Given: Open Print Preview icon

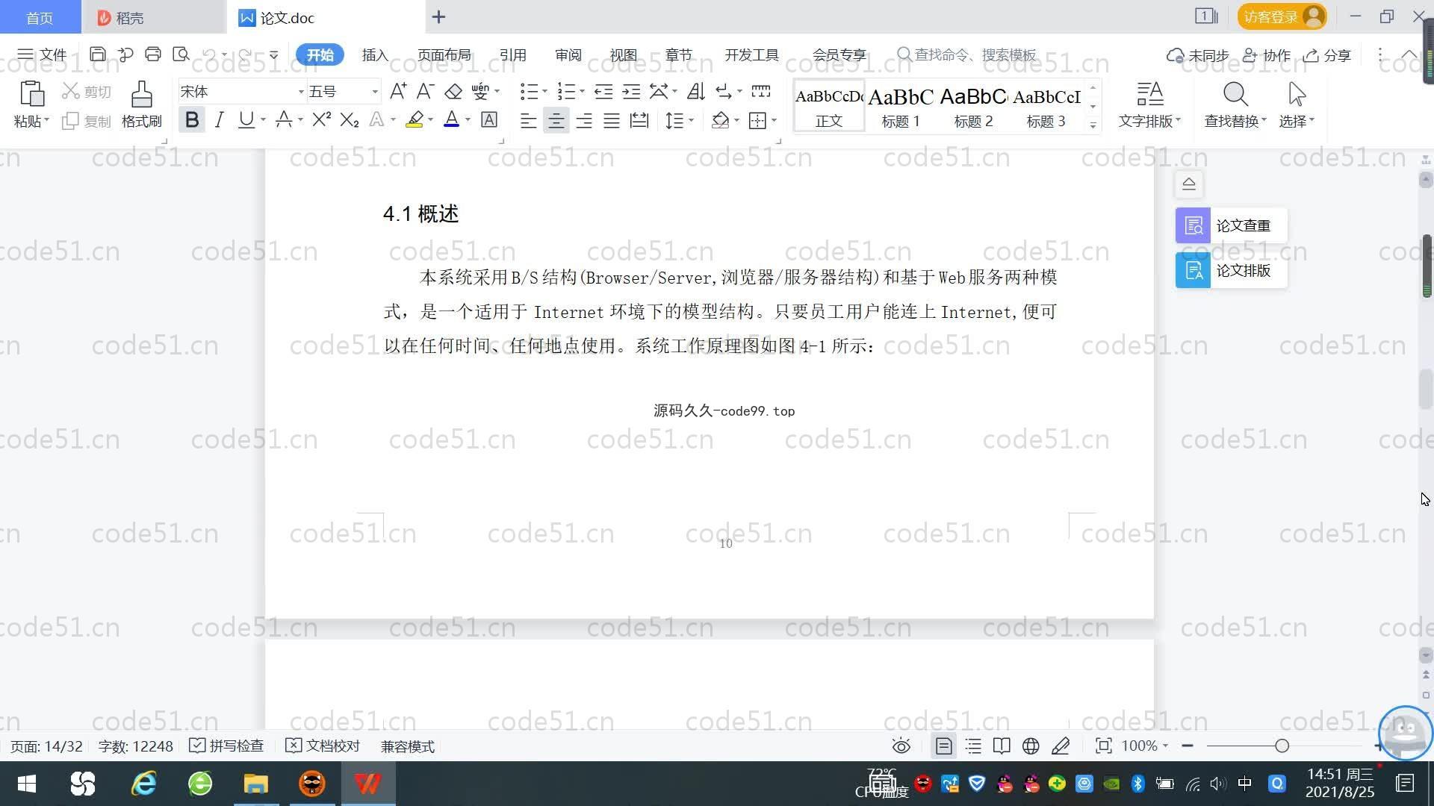Looking at the screenshot, I should 181,54.
